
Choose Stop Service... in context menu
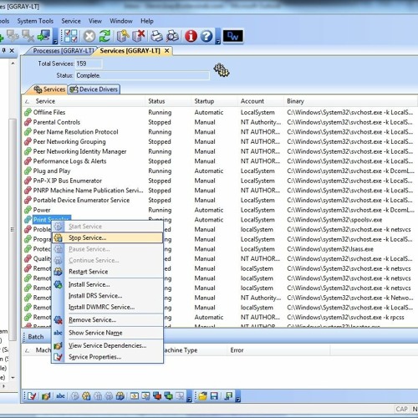(108, 237)
